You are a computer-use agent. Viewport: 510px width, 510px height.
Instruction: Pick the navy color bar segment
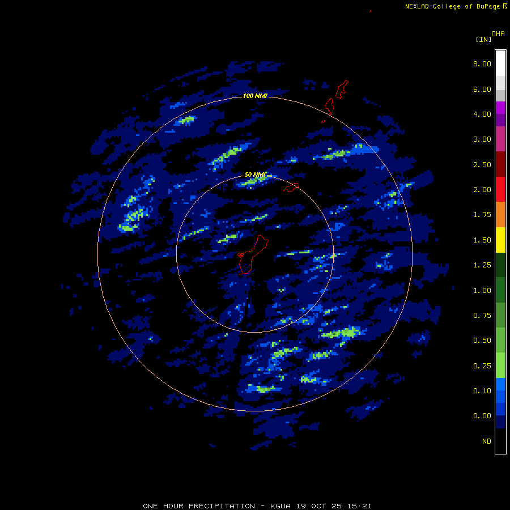tap(500, 422)
